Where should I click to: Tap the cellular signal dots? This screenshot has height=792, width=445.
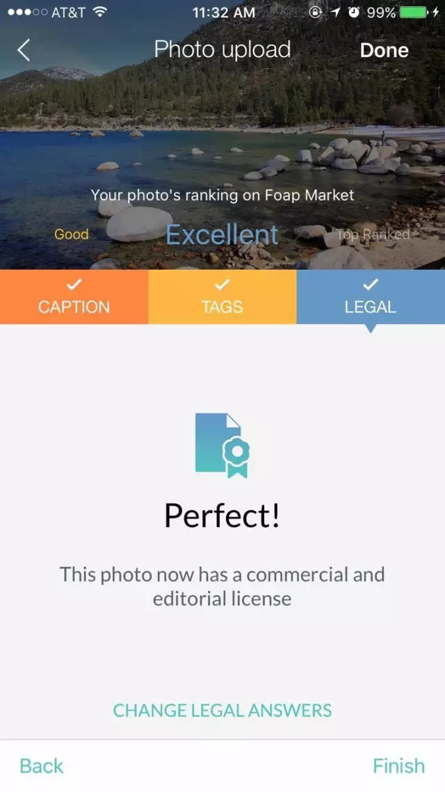tap(28, 12)
